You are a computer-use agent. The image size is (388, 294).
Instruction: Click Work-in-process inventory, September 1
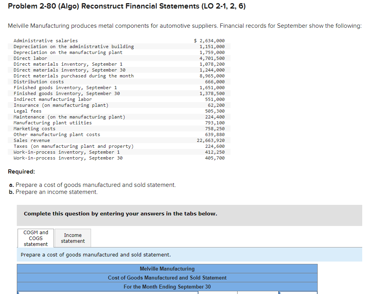pos(66,152)
